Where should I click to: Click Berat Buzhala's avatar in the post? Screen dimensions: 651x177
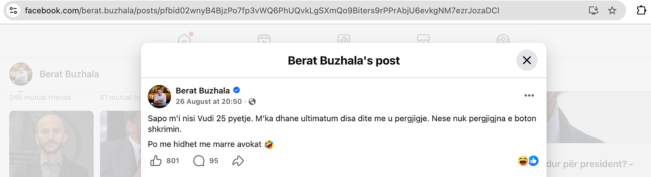pos(160,96)
